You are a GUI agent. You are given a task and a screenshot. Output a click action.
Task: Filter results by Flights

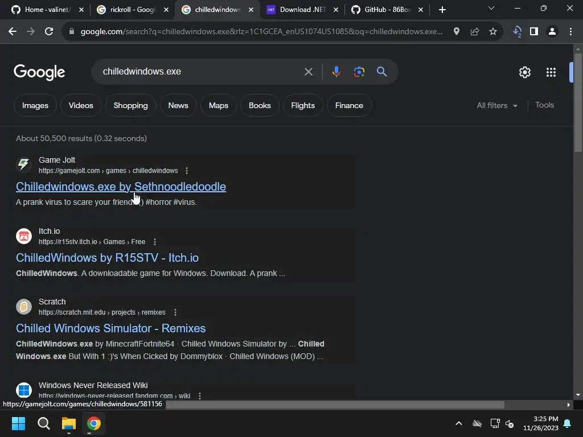(x=303, y=105)
